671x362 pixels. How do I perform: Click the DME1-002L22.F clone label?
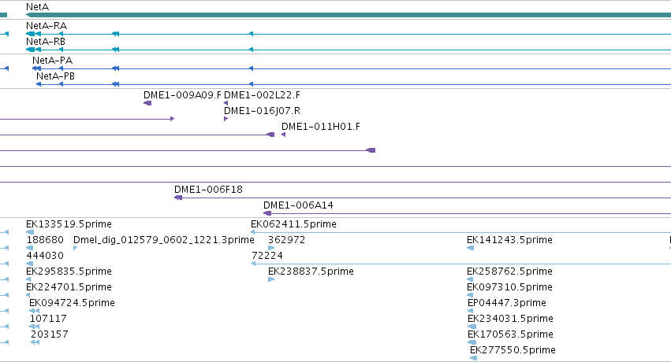(262, 95)
